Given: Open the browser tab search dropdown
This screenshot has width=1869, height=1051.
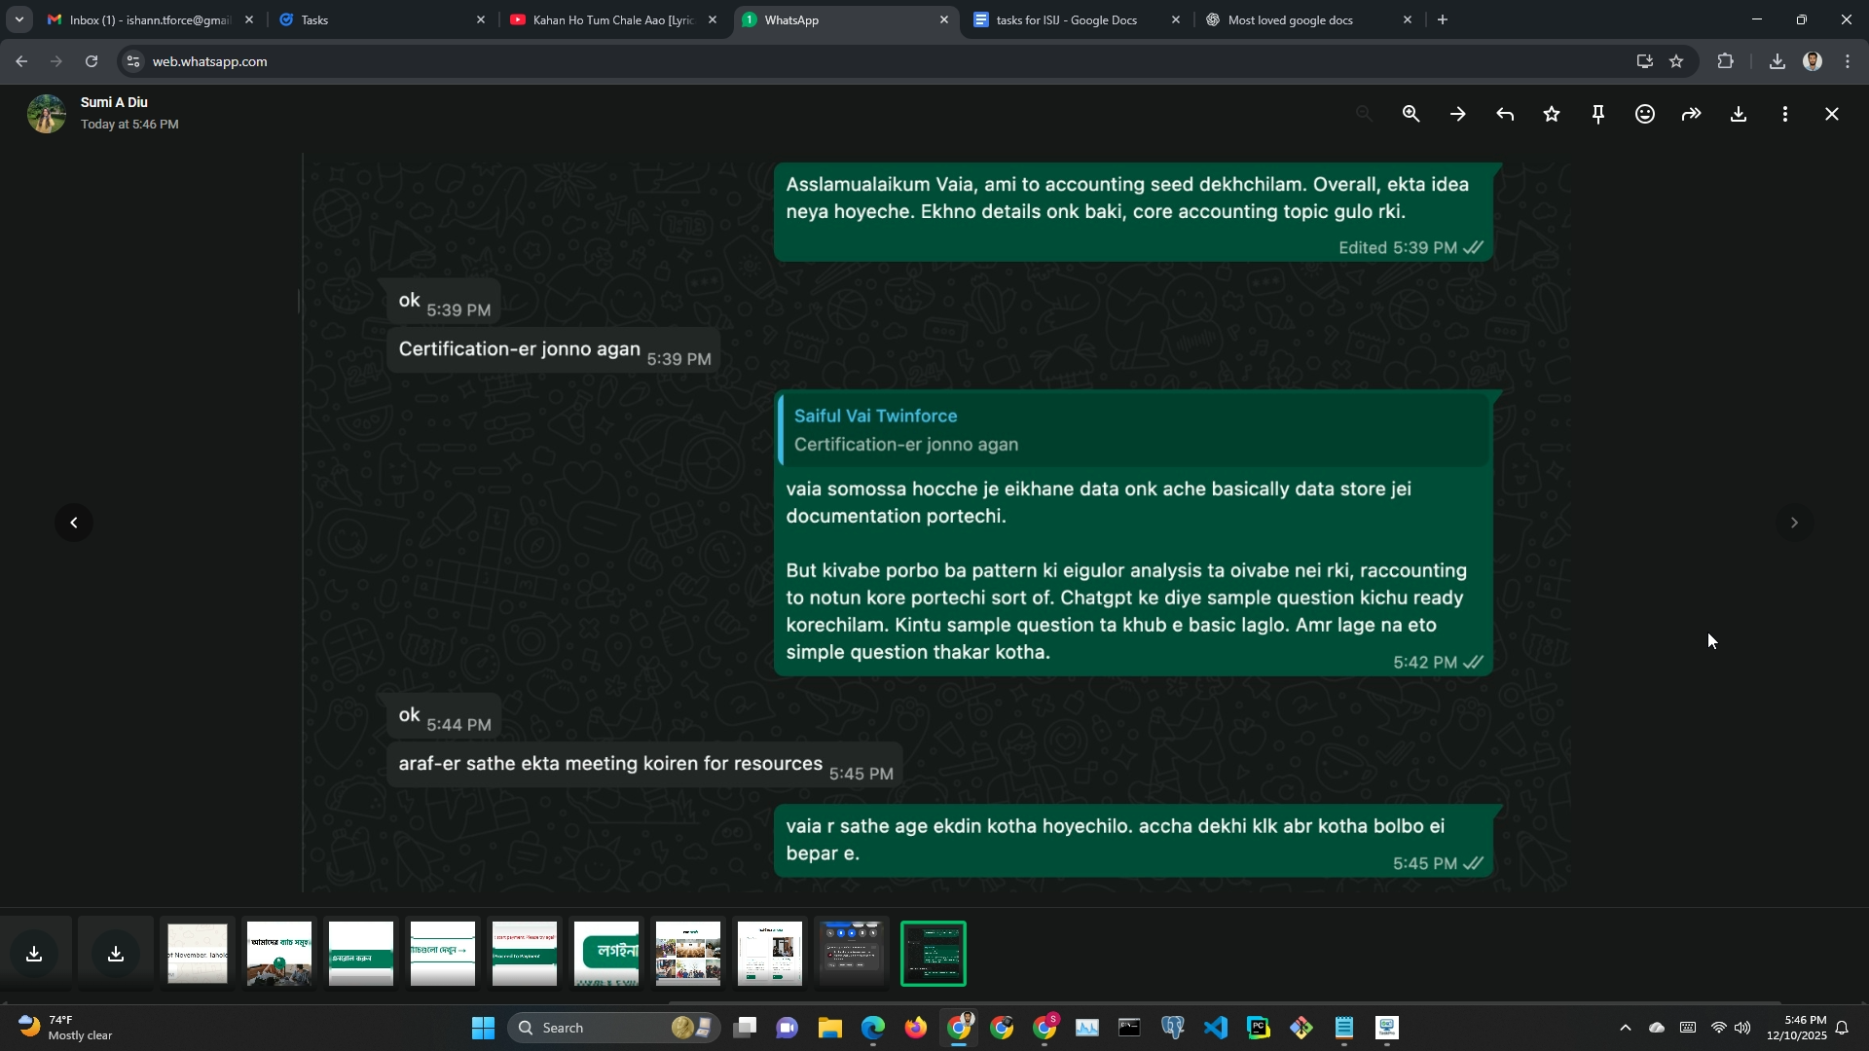Looking at the screenshot, I should point(18,19).
